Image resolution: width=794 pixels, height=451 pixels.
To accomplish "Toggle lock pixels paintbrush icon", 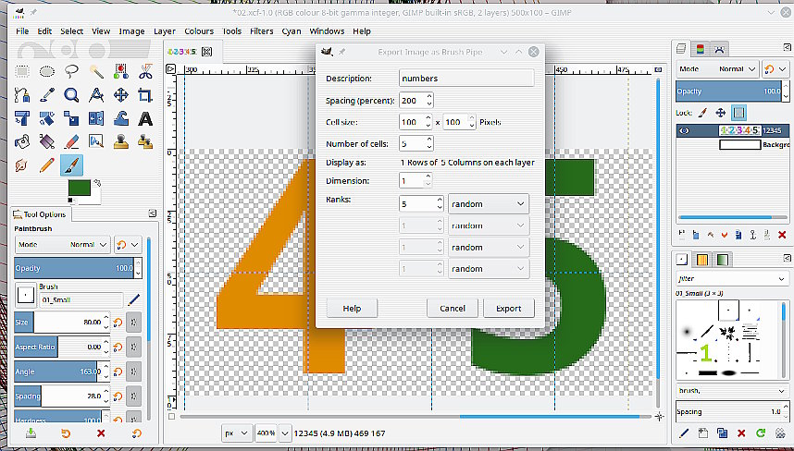I will point(702,113).
